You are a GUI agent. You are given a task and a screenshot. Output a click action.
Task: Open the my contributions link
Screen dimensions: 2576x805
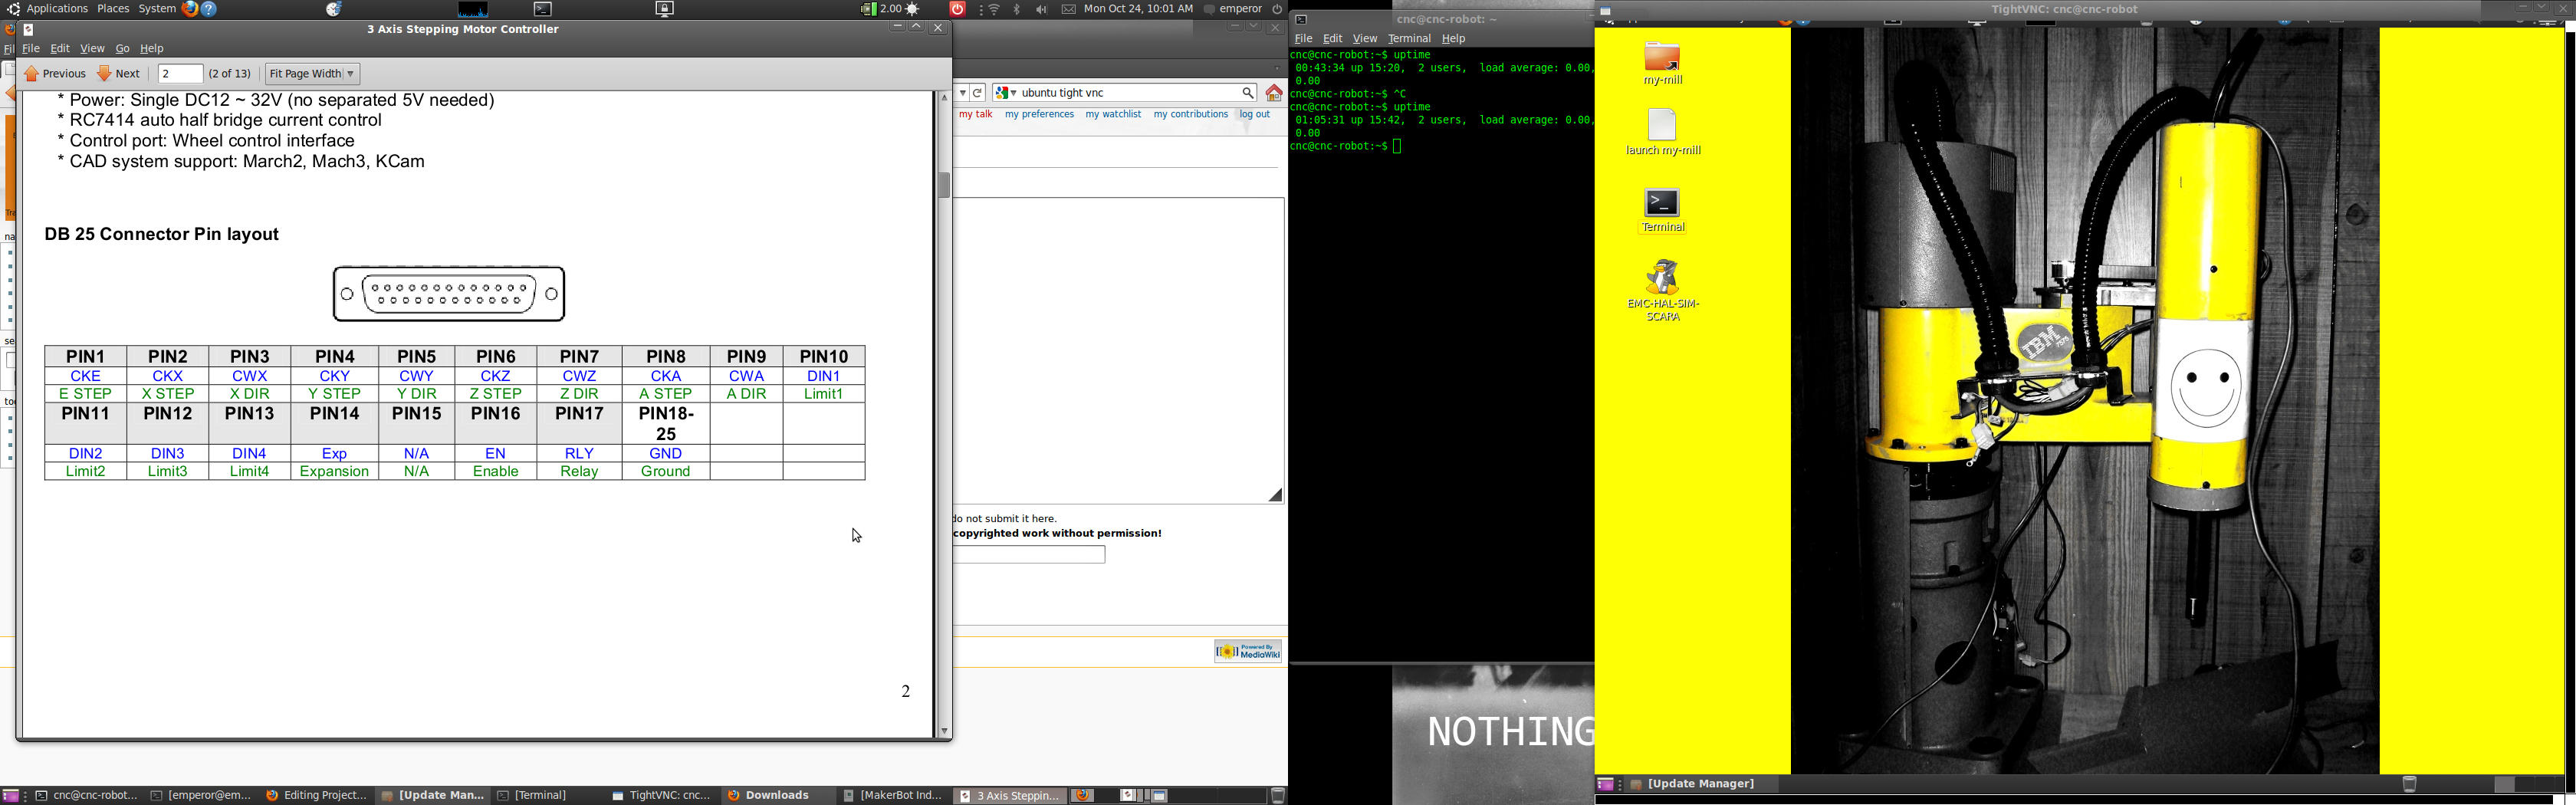(1190, 115)
